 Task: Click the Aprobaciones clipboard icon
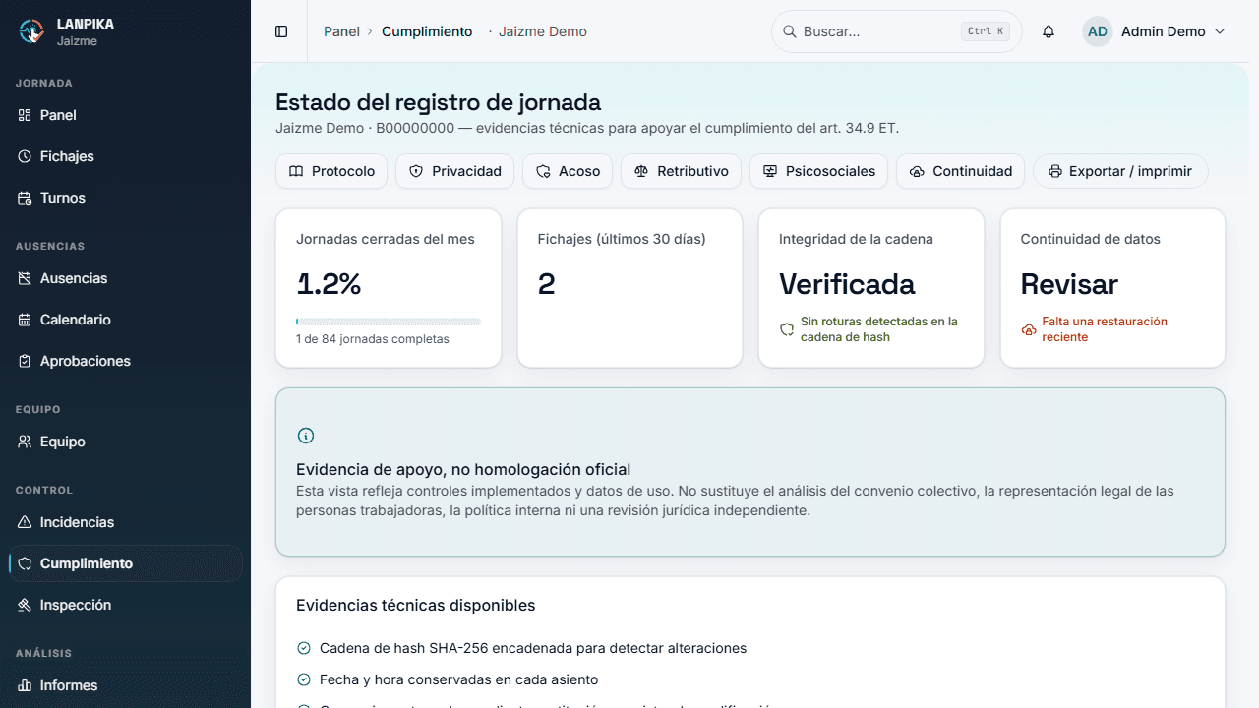click(25, 361)
